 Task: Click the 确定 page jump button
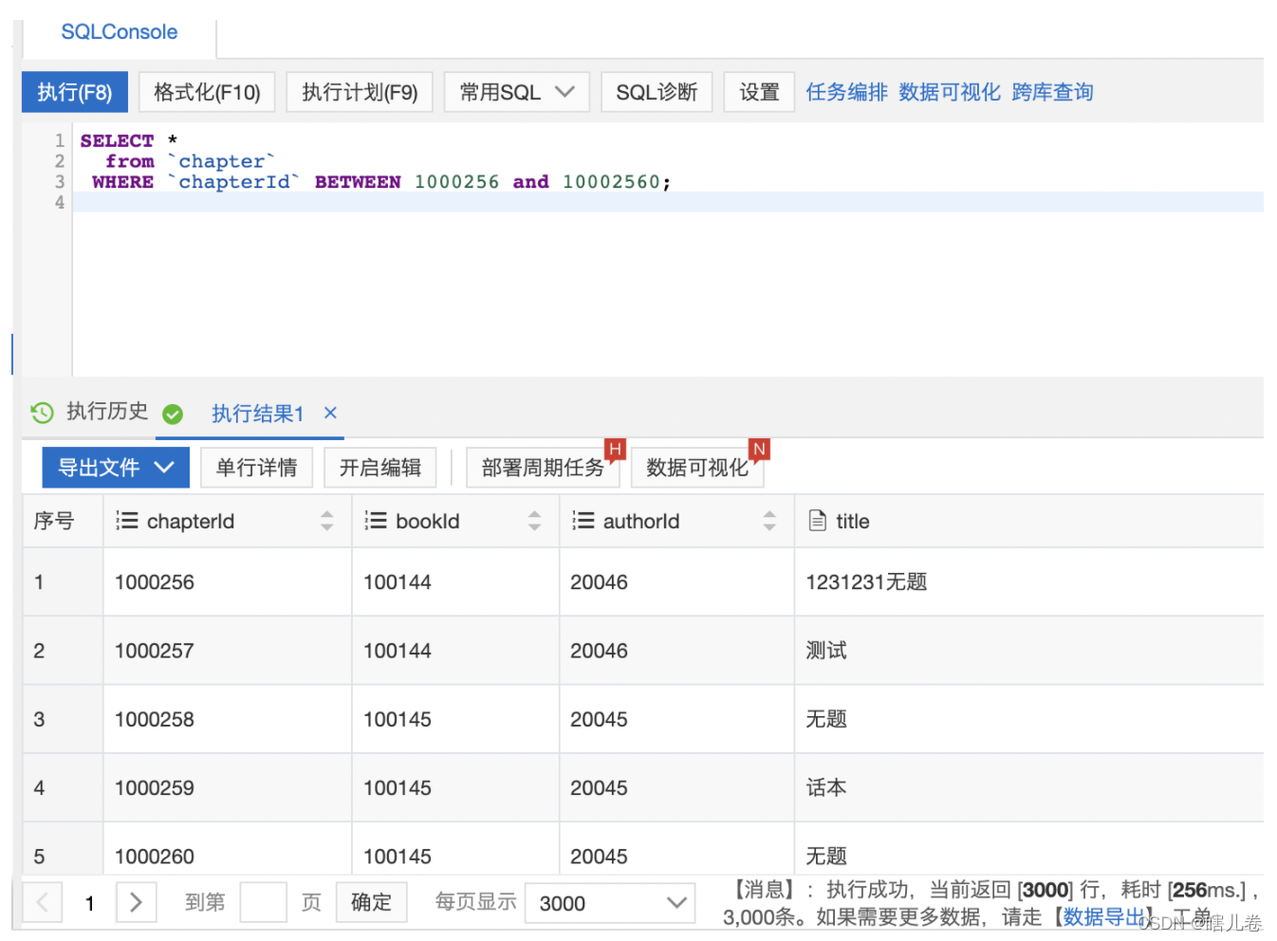tap(371, 902)
